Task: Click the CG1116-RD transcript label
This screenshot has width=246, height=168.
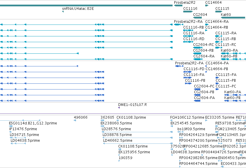Action: (194, 39)
